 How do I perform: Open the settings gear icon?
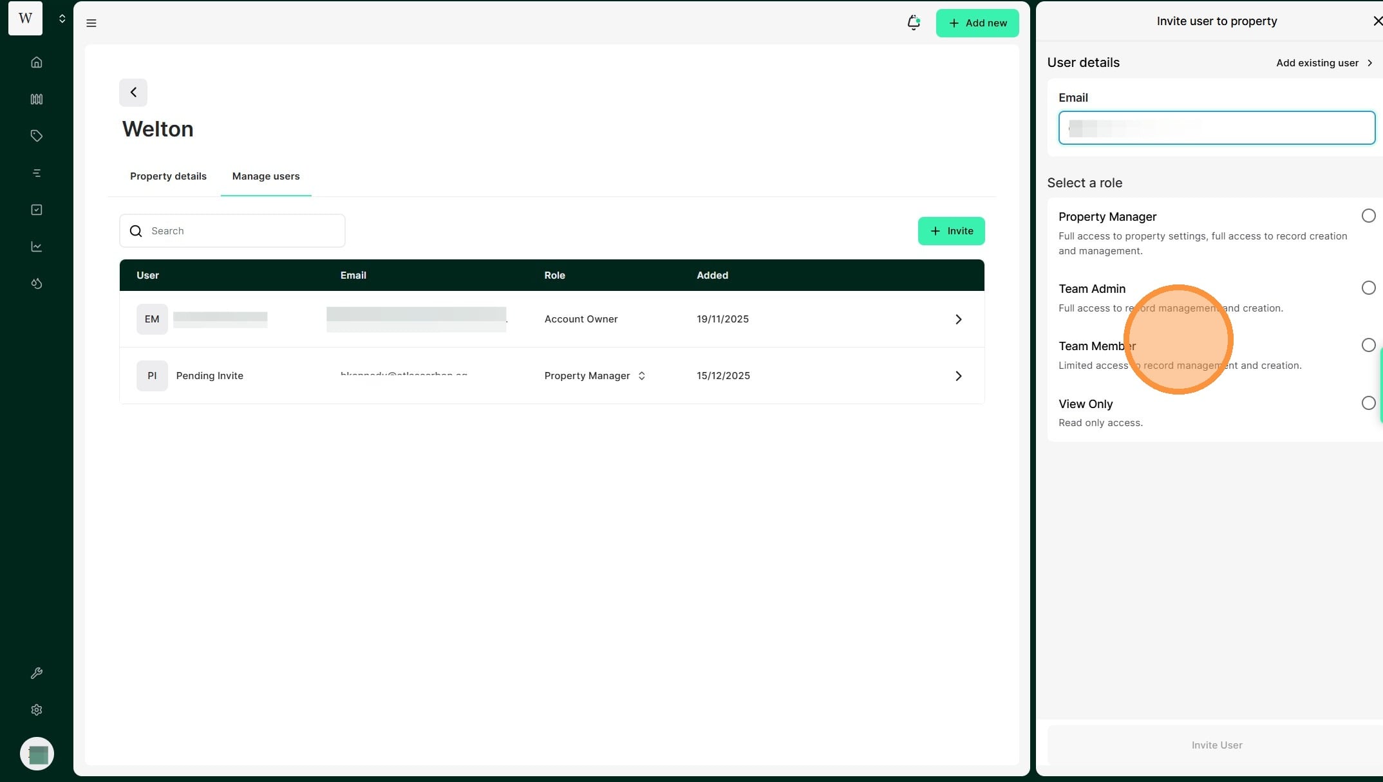(37, 710)
